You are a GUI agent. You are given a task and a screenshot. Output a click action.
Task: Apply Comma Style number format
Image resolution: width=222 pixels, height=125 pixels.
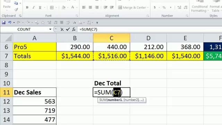tap(171, 7)
